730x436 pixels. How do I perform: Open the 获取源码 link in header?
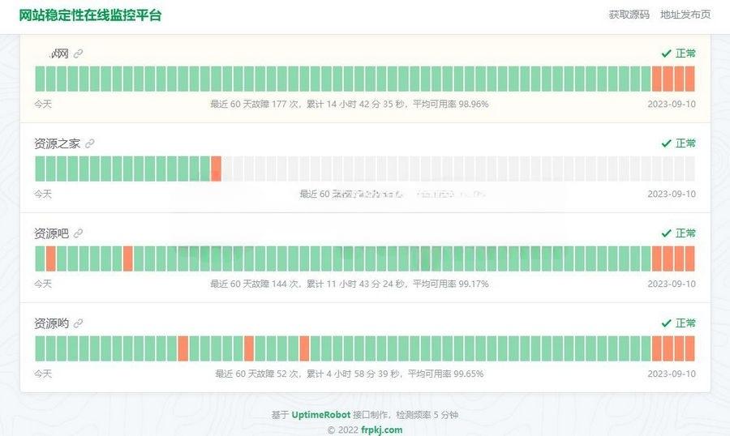629,15
